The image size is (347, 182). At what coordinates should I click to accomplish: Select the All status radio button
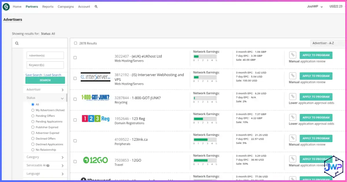coord(33,104)
